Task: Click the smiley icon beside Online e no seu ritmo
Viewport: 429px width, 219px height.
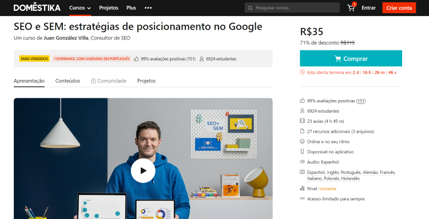Action: [x=302, y=141]
